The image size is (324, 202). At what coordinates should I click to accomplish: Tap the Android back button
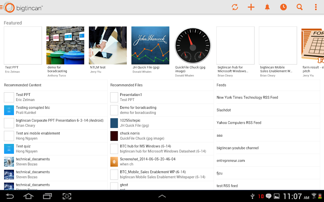click(x=9, y=196)
